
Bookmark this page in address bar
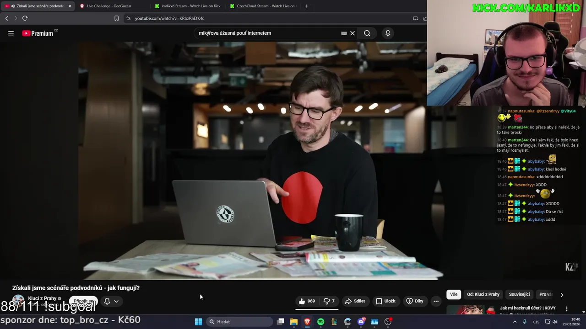(x=116, y=18)
